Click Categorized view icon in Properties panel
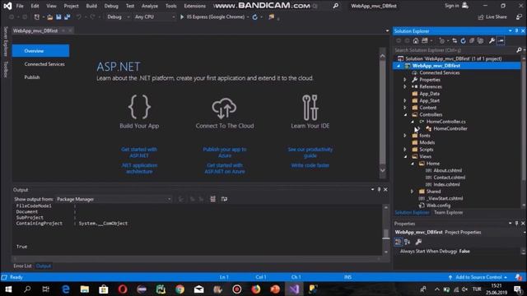Image resolution: width=527 pixels, height=296 pixels. click(x=399, y=242)
